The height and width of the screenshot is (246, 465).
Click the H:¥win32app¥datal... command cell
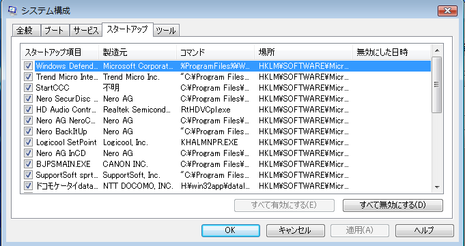pyautogui.click(x=215, y=186)
